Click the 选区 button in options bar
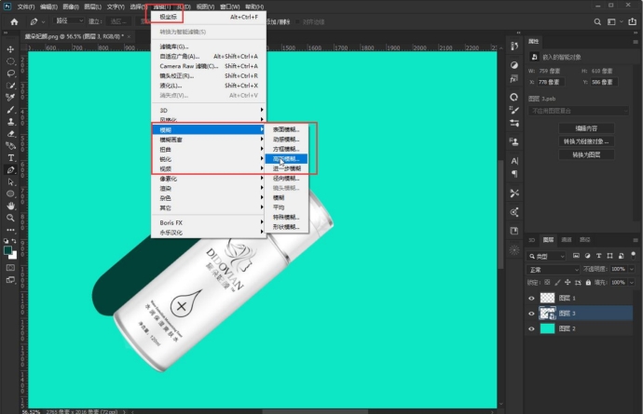Image resolution: width=643 pixels, height=414 pixels. 118,21
